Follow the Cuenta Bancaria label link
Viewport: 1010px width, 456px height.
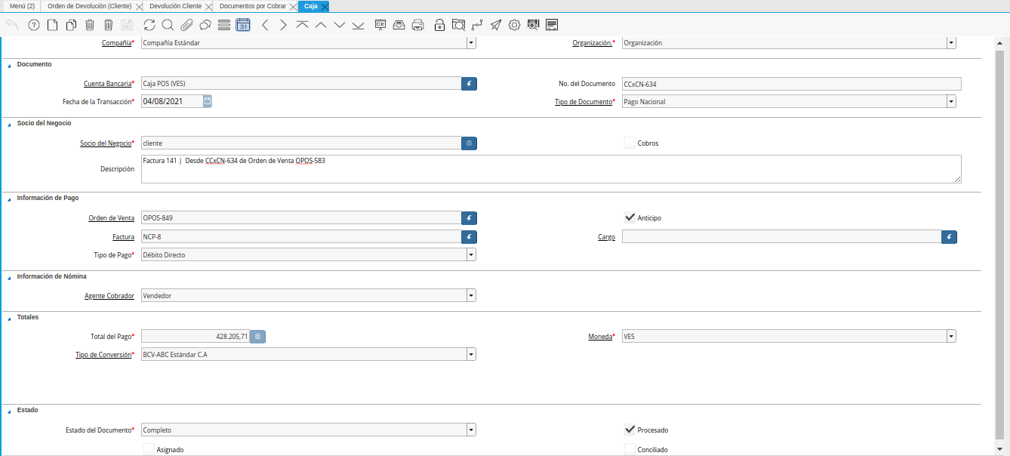[x=107, y=84]
